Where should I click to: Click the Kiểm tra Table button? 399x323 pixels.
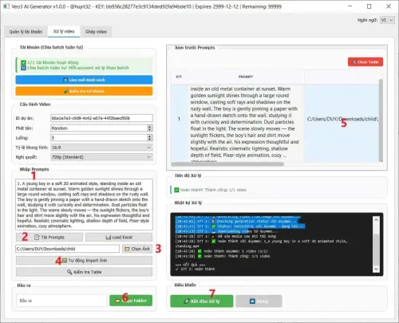tap(84, 272)
